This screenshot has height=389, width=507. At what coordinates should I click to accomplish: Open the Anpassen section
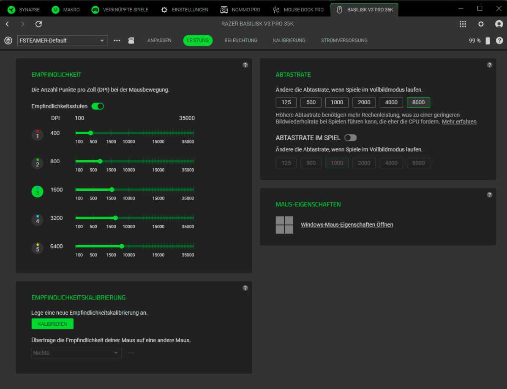pyautogui.click(x=159, y=41)
